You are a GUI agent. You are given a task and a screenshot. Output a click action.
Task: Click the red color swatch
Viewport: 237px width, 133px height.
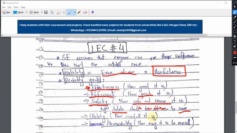pyautogui.click(x=235, y=52)
